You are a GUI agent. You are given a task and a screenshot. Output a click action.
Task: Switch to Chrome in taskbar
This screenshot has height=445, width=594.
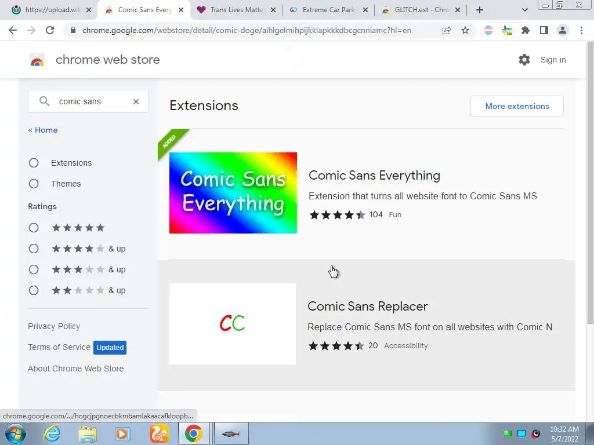pyautogui.click(x=194, y=433)
